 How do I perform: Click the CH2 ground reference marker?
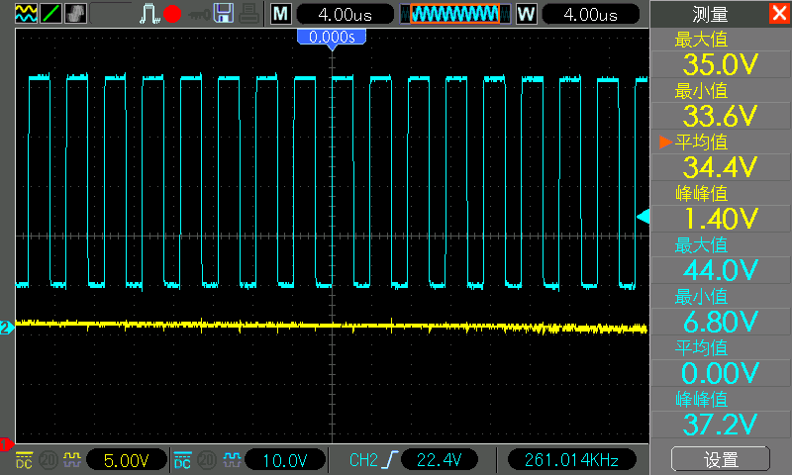tap(7, 328)
